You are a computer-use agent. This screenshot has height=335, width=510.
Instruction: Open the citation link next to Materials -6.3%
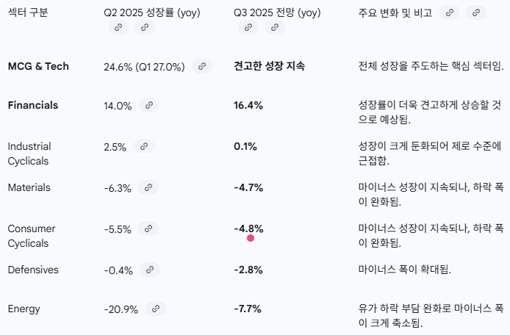pos(149,187)
